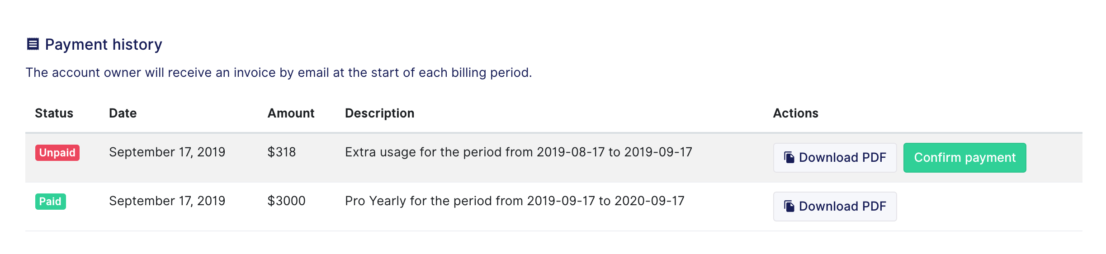Click the $318 amount cell
This screenshot has width=1106, height=254.
point(281,152)
